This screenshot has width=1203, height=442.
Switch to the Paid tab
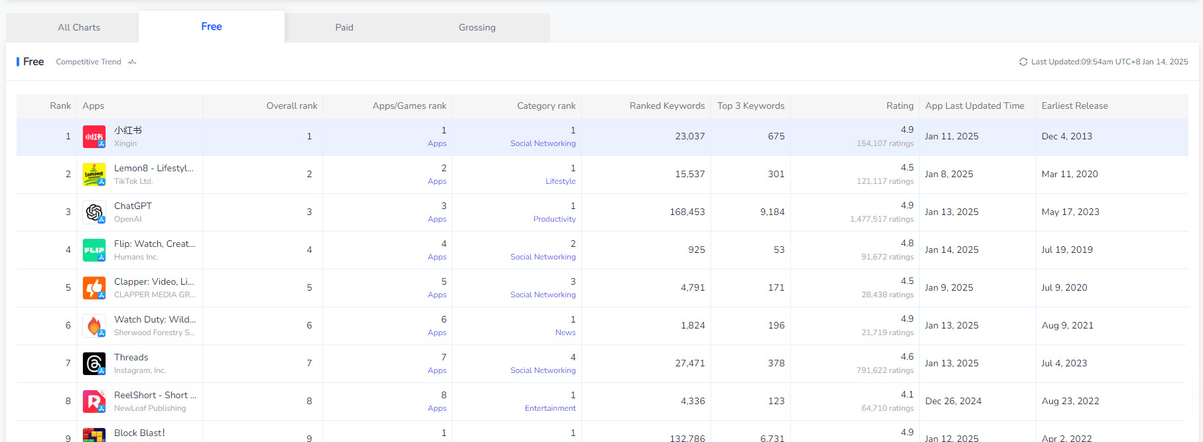pyautogui.click(x=344, y=27)
